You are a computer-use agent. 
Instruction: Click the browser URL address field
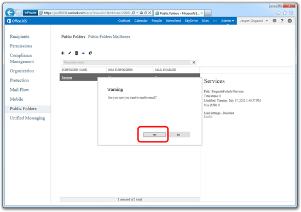(x=87, y=13)
